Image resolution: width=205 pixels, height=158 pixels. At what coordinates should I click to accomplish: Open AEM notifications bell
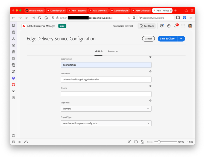[x=176, y=26]
